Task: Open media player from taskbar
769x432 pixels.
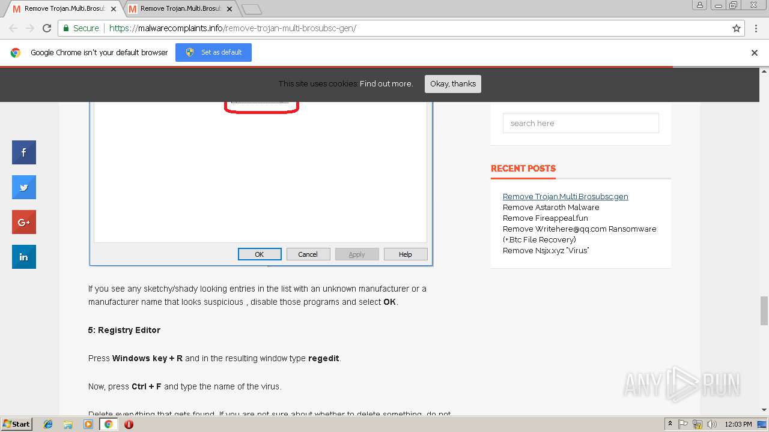Action: [88, 424]
